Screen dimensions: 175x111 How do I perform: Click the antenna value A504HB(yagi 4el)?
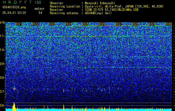pos(98,13)
